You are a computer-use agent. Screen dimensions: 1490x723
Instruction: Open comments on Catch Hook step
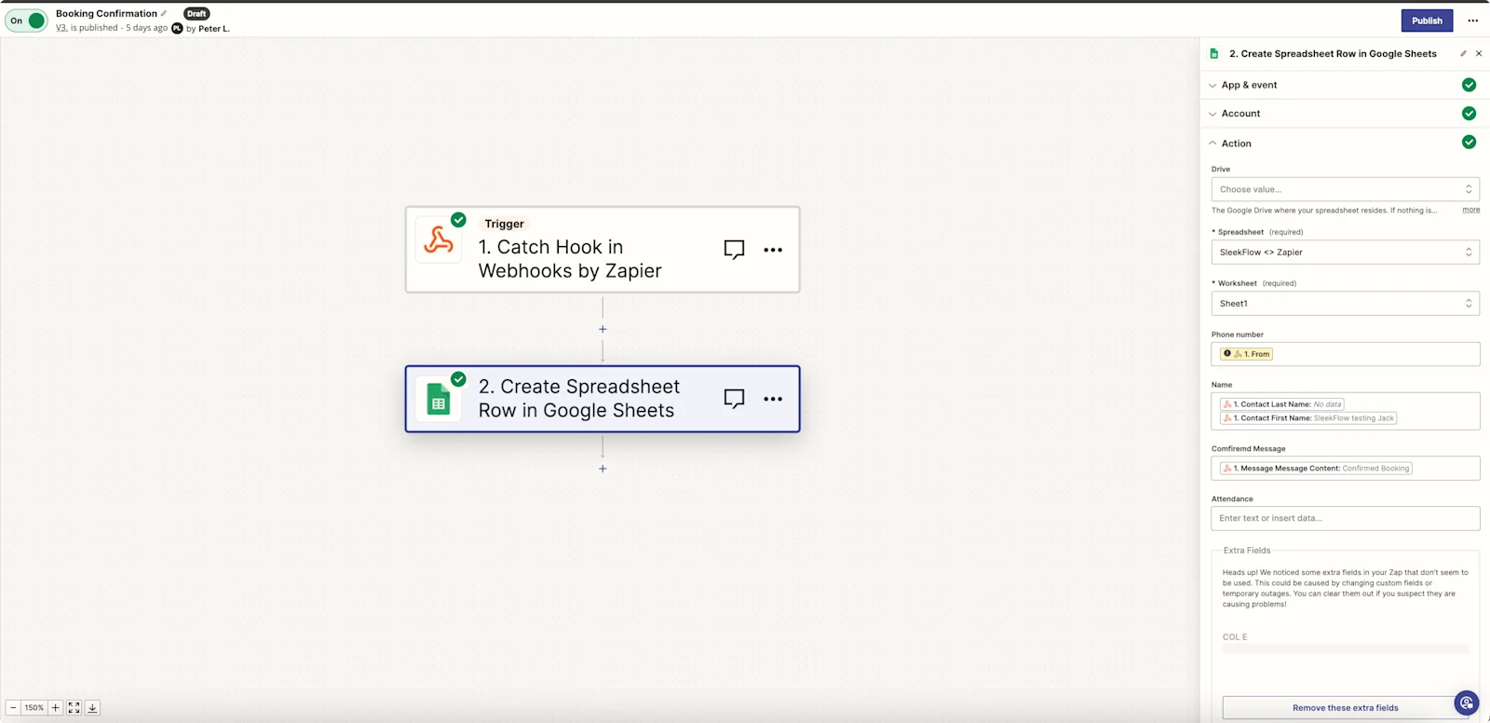click(734, 250)
